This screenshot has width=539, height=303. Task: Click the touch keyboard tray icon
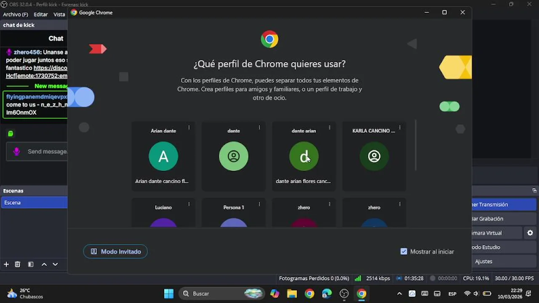425,293
